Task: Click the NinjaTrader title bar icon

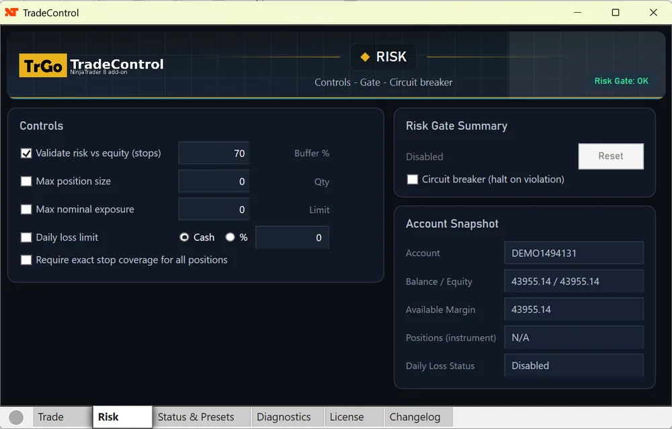Action: pos(11,12)
